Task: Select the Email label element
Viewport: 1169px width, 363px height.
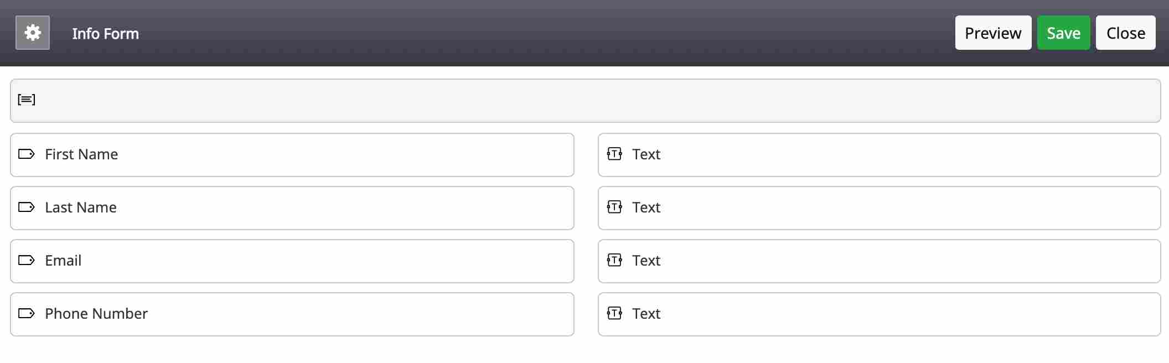Action: [292, 261]
